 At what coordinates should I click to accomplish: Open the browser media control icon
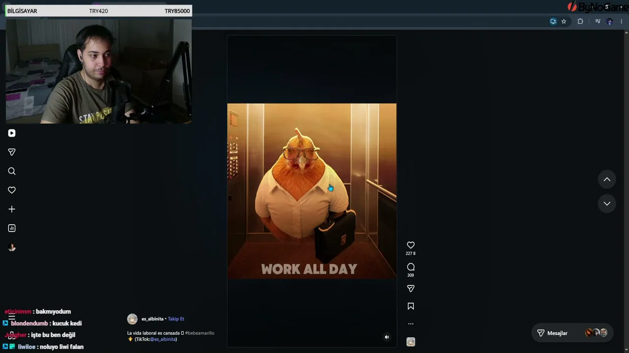[x=598, y=21]
